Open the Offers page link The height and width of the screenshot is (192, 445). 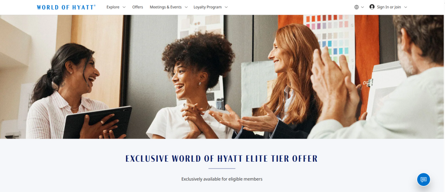pos(138,7)
